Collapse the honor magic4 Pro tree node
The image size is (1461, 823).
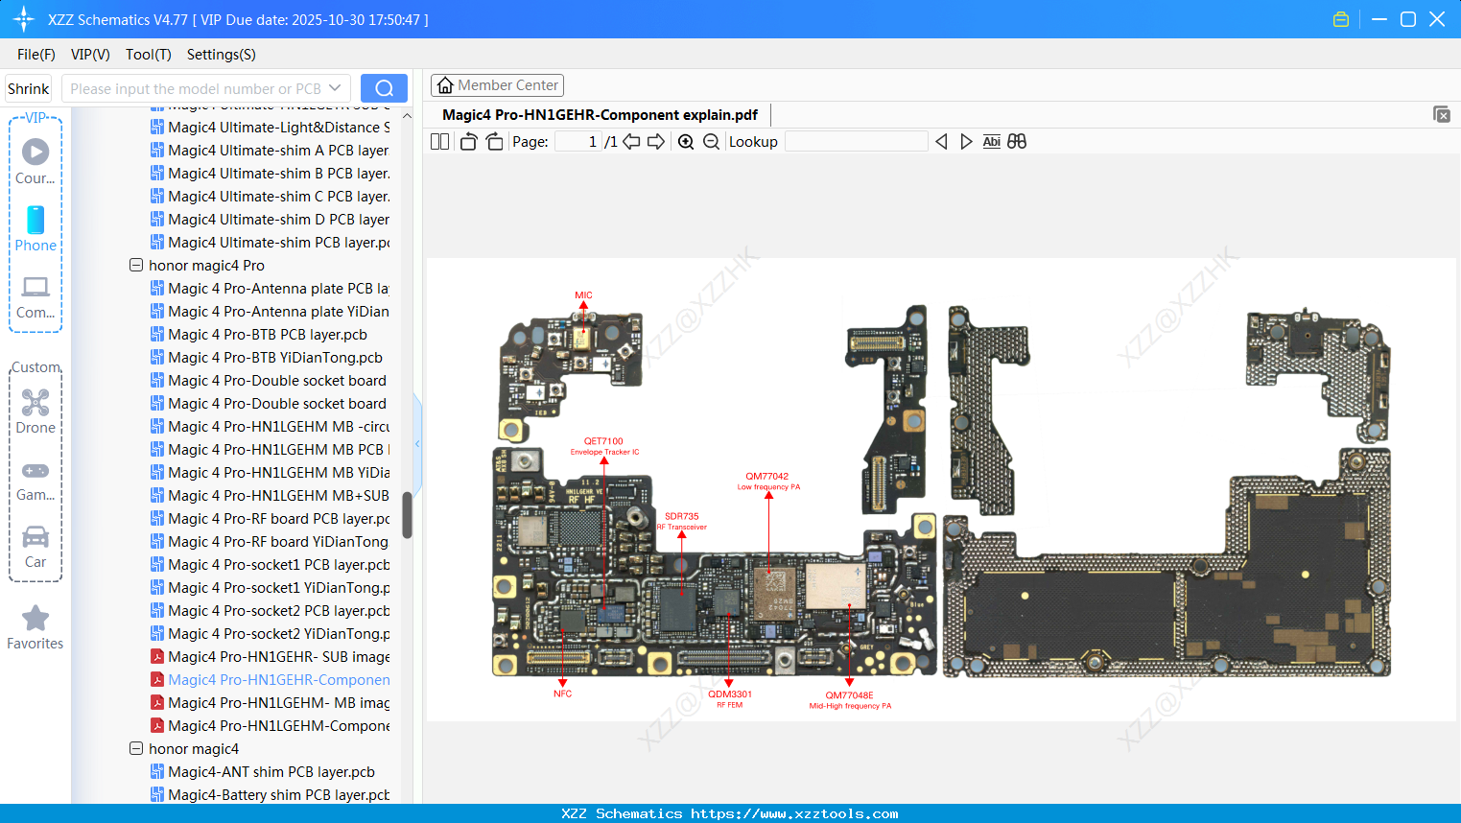tap(136, 265)
